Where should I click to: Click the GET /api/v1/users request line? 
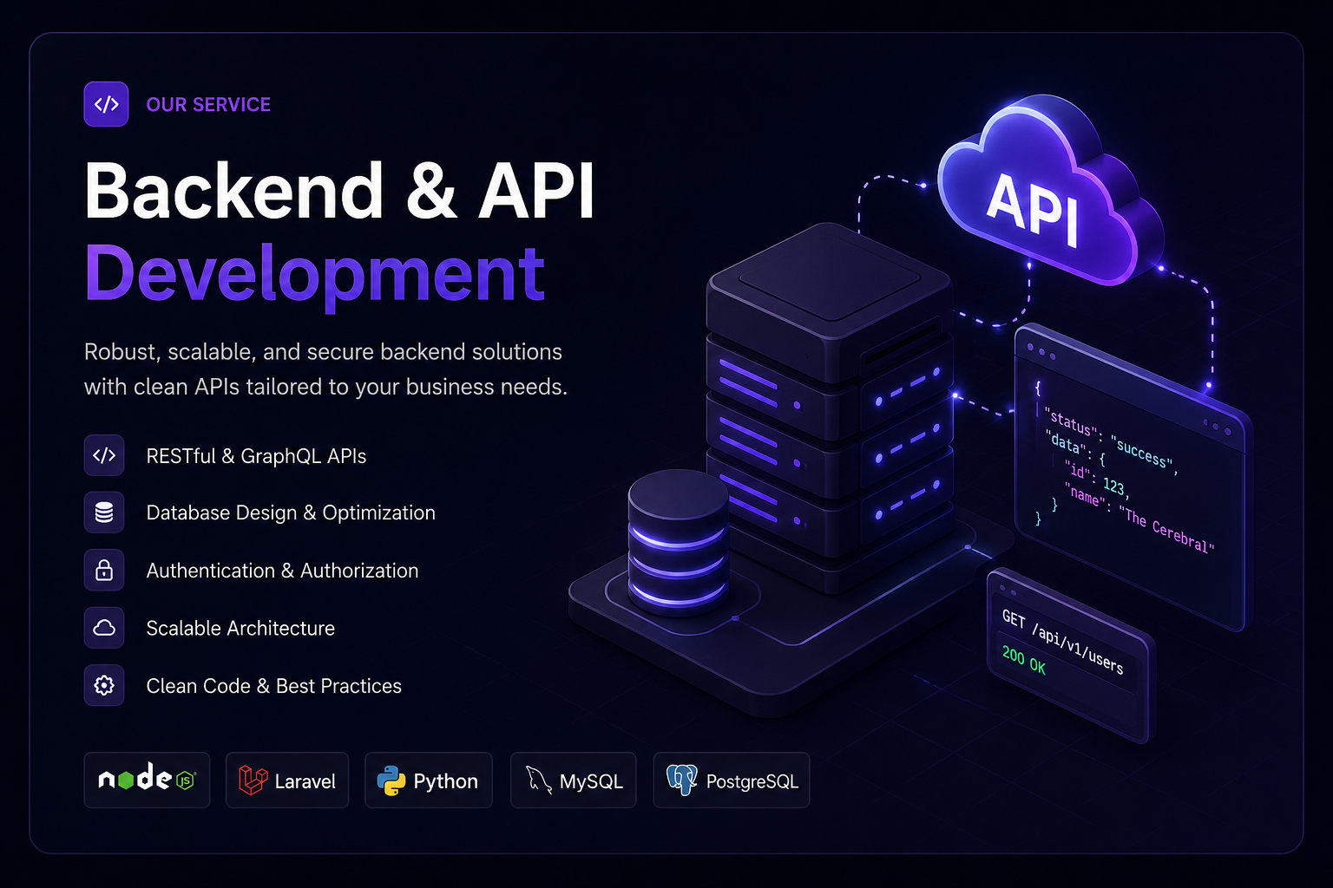[x=1062, y=642]
